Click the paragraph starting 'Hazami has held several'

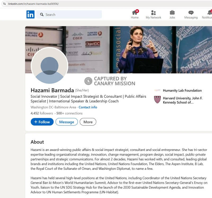tap(119, 185)
